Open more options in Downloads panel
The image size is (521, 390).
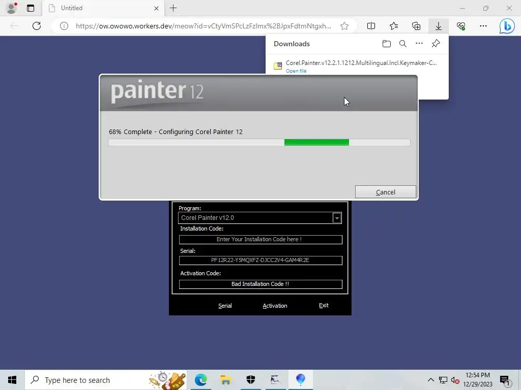click(419, 44)
